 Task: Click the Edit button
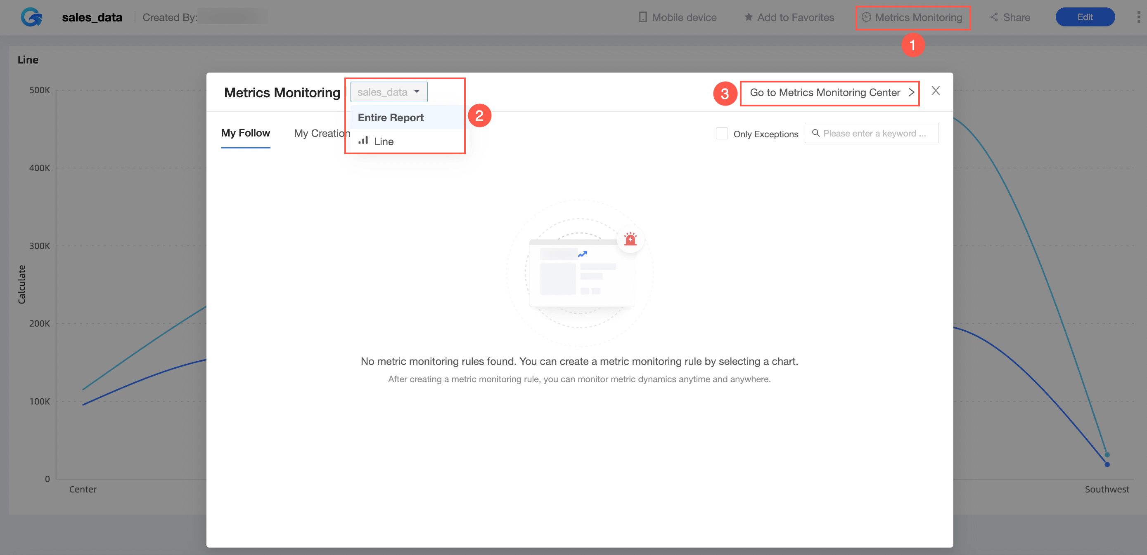pyautogui.click(x=1085, y=17)
